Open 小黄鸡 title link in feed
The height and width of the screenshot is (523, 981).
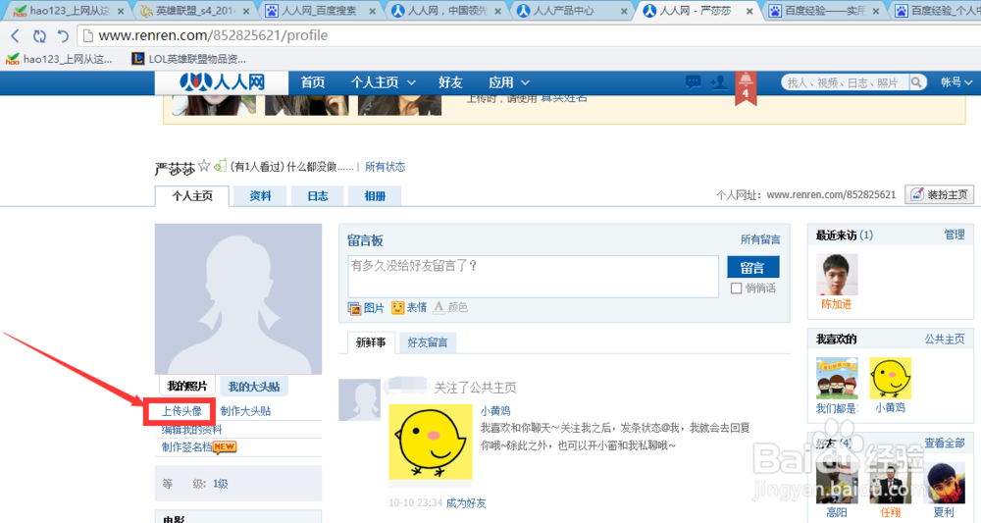click(x=495, y=411)
